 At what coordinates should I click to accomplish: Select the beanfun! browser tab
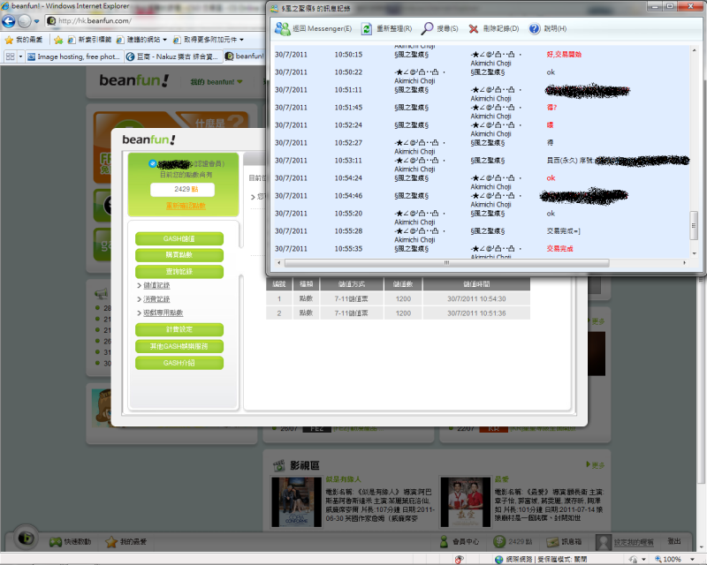[x=245, y=56]
